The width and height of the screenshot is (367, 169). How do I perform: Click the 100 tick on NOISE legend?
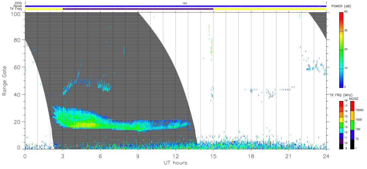point(358,129)
